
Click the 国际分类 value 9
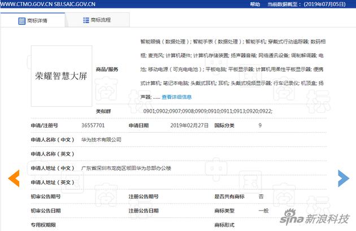click(x=260, y=125)
